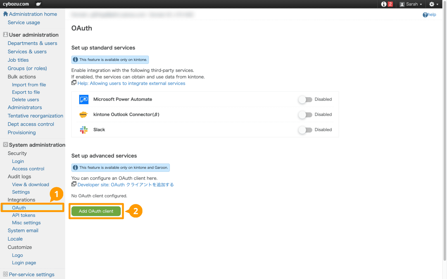Open the gear settings dropdown

pyautogui.click(x=434, y=4)
